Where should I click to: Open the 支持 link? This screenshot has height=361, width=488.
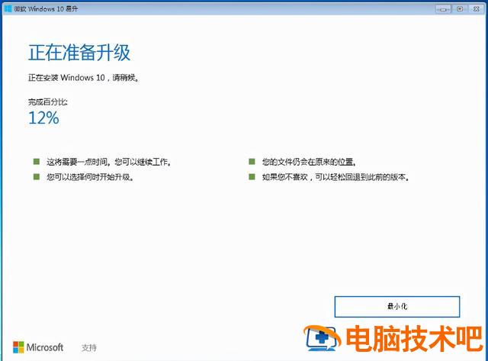click(89, 347)
